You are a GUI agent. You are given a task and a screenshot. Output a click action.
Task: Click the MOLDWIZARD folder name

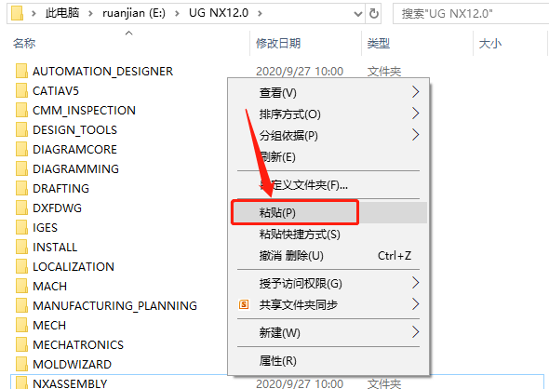pos(72,365)
